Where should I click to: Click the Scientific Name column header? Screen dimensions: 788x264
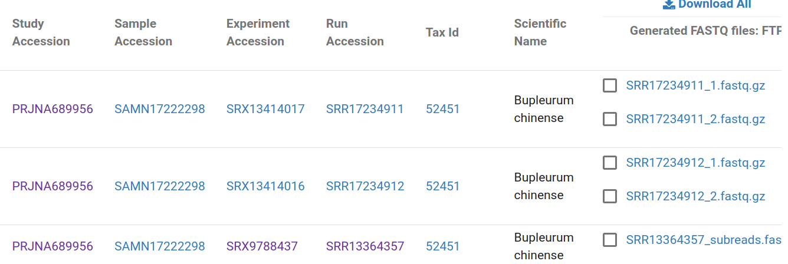pos(540,32)
